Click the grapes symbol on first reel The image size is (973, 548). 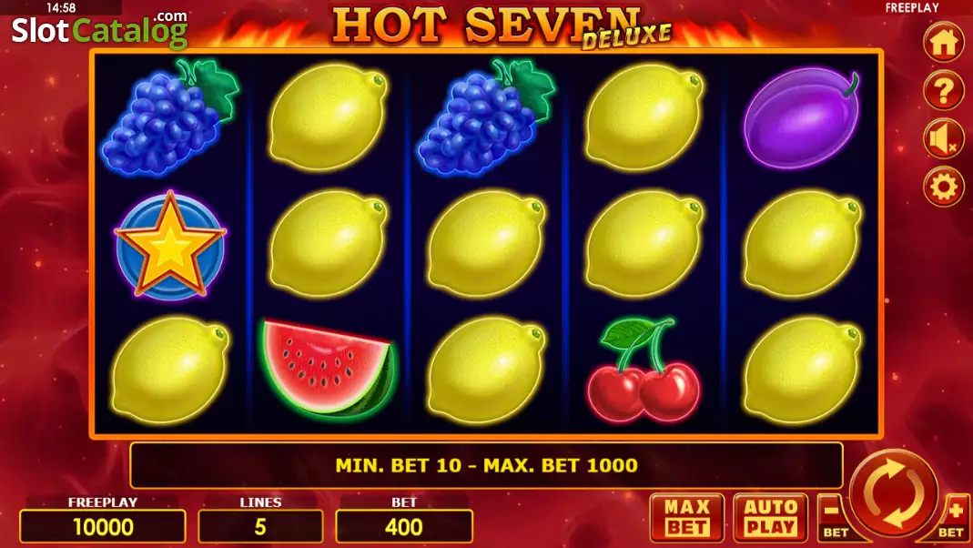[x=170, y=117]
